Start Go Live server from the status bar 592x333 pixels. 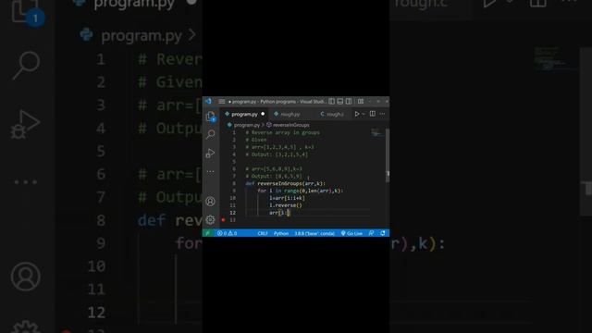351,233
